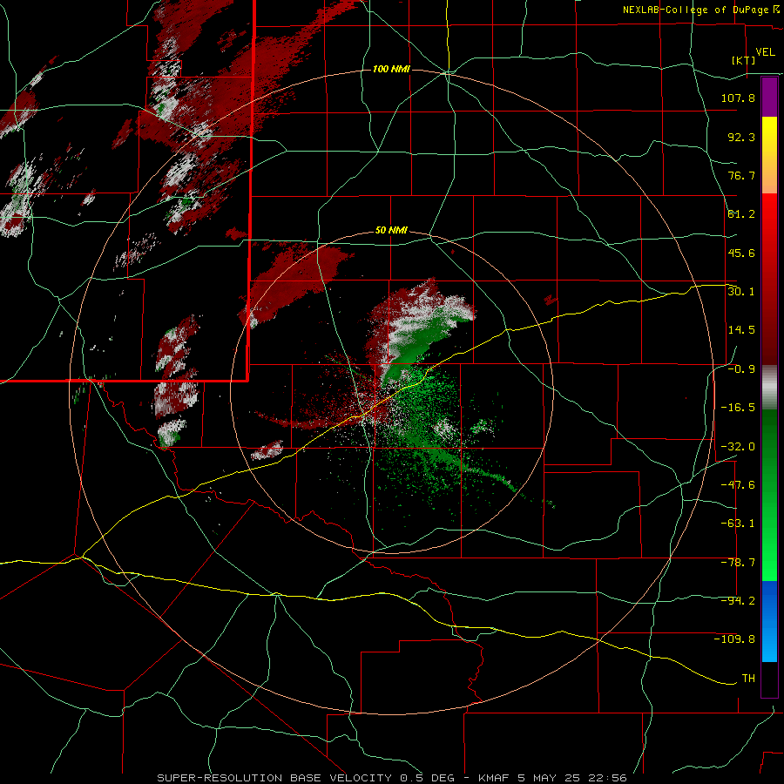This screenshot has width=784, height=784.
Task: Select the -47.6 velocity scale value
Action: (x=738, y=485)
